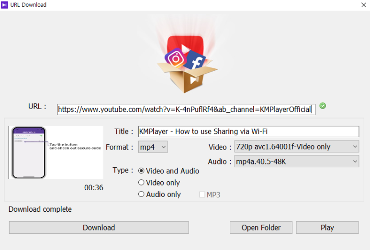The image size is (370, 250).
Task: Click the "Type :" label
Action: pyautogui.click(x=123, y=170)
